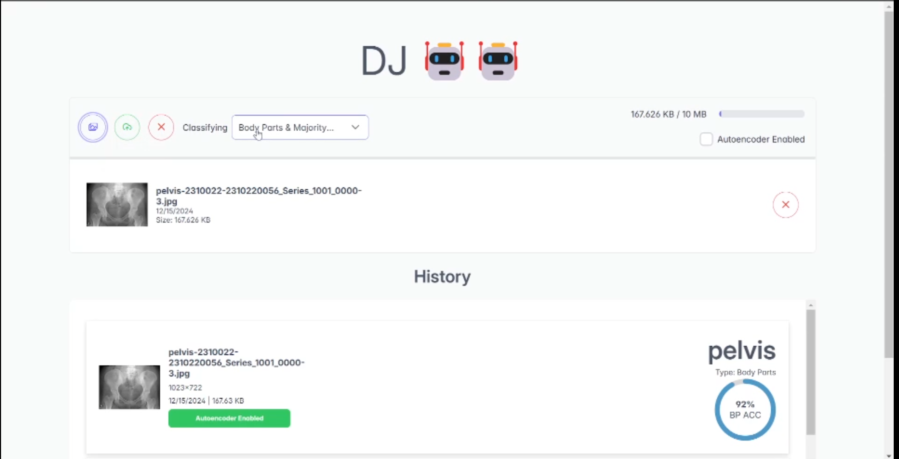Image resolution: width=899 pixels, height=459 pixels.
Task: Click the DJ title text
Action: point(384,61)
